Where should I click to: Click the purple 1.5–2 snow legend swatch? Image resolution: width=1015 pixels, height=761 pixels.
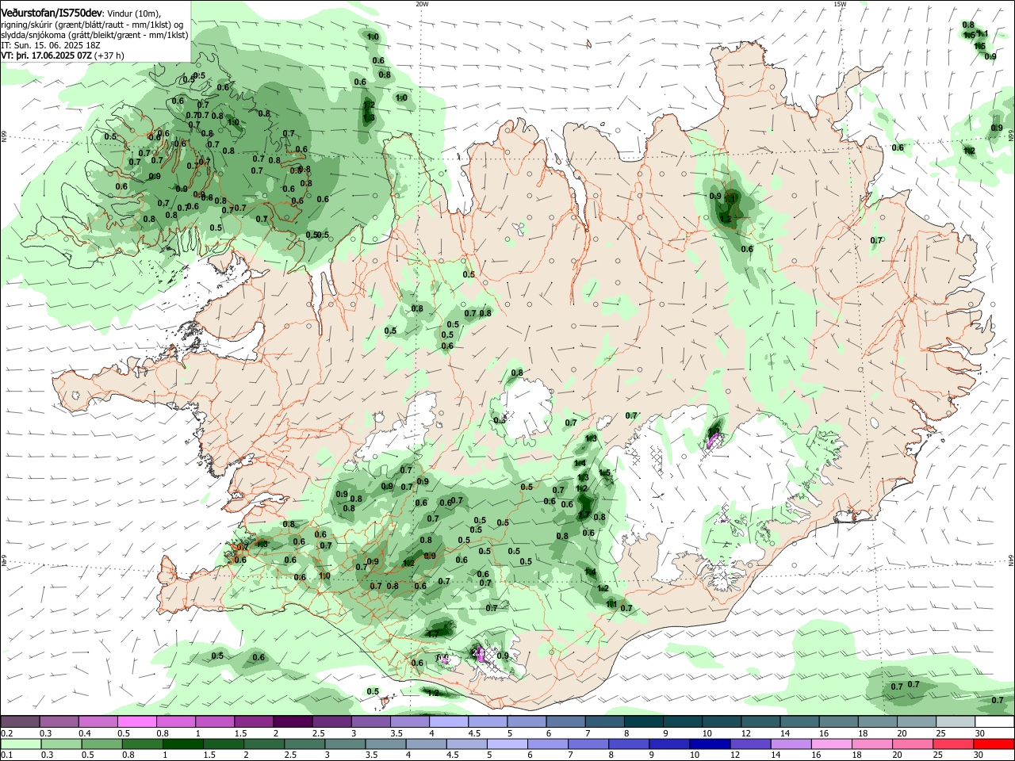254,721
